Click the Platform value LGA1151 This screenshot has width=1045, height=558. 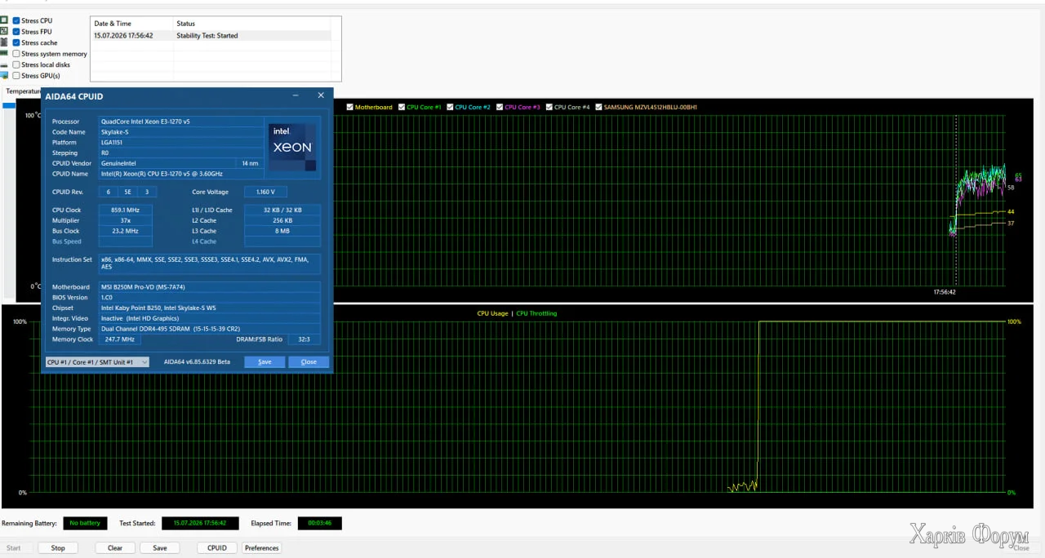(181, 143)
